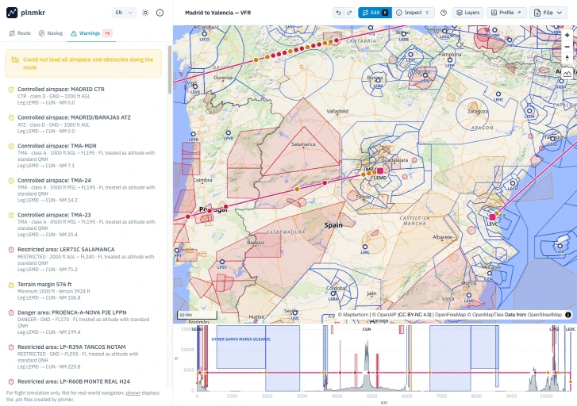This screenshot has height=406, width=577.
Task: Redo the last action
Action: [349, 13]
